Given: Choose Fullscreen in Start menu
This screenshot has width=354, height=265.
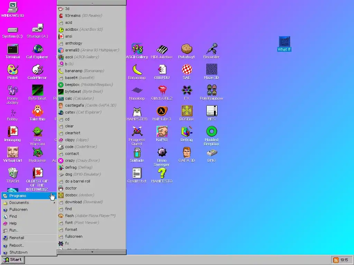Looking at the screenshot, I should tap(29, 209).
